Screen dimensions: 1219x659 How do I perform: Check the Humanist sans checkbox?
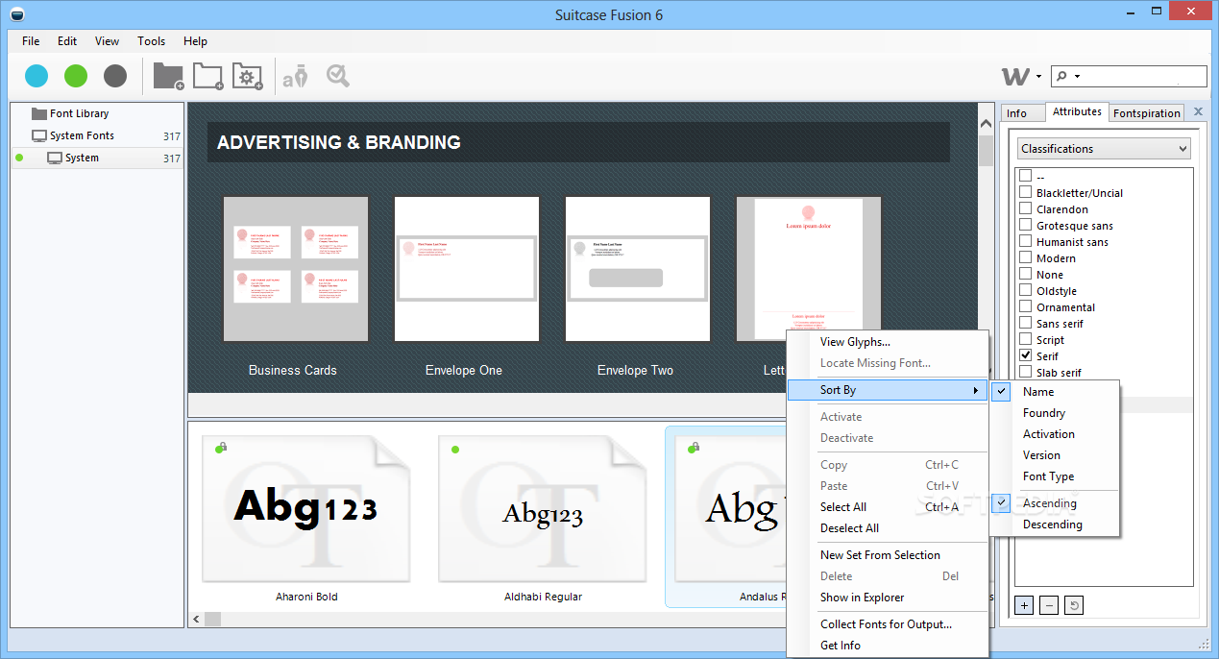click(x=1026, y=241)
